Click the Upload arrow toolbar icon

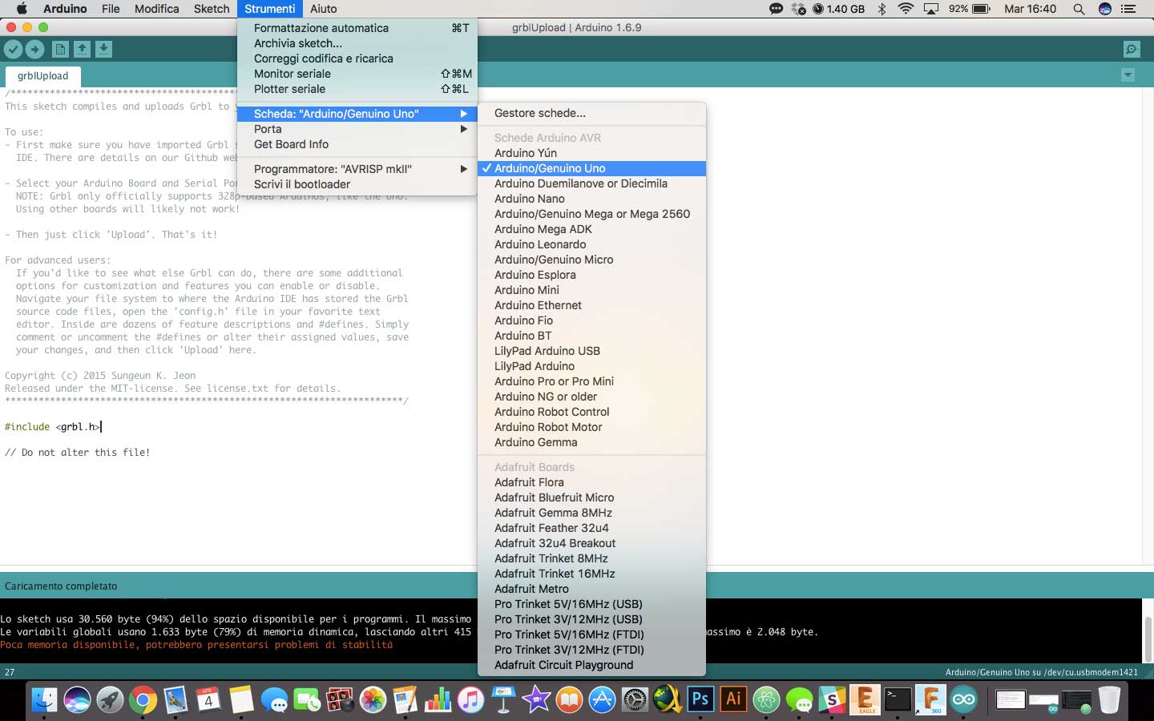[x=34, y=50]
